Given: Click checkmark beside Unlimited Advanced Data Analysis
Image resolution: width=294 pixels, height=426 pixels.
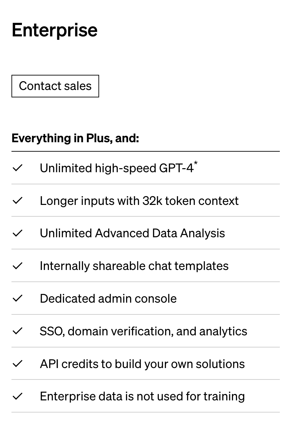Looking at the screenshot, I should 17,233.
